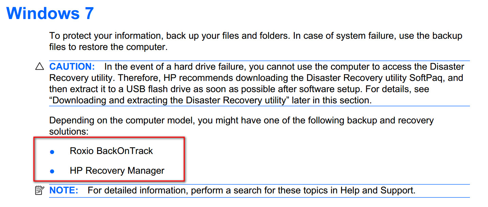This screenshot has width=488, height=207.
Task: Click the bullet next to Roxio BackOnTrack
Action: pos(52,152)
